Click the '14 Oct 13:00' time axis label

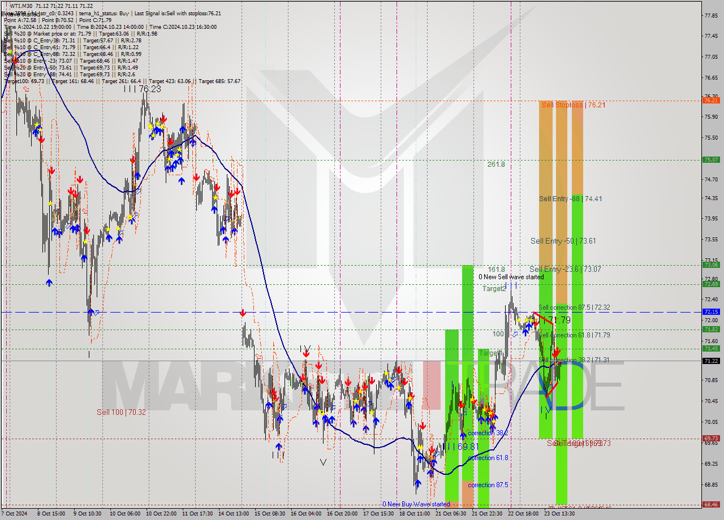(x=234, y=513)
